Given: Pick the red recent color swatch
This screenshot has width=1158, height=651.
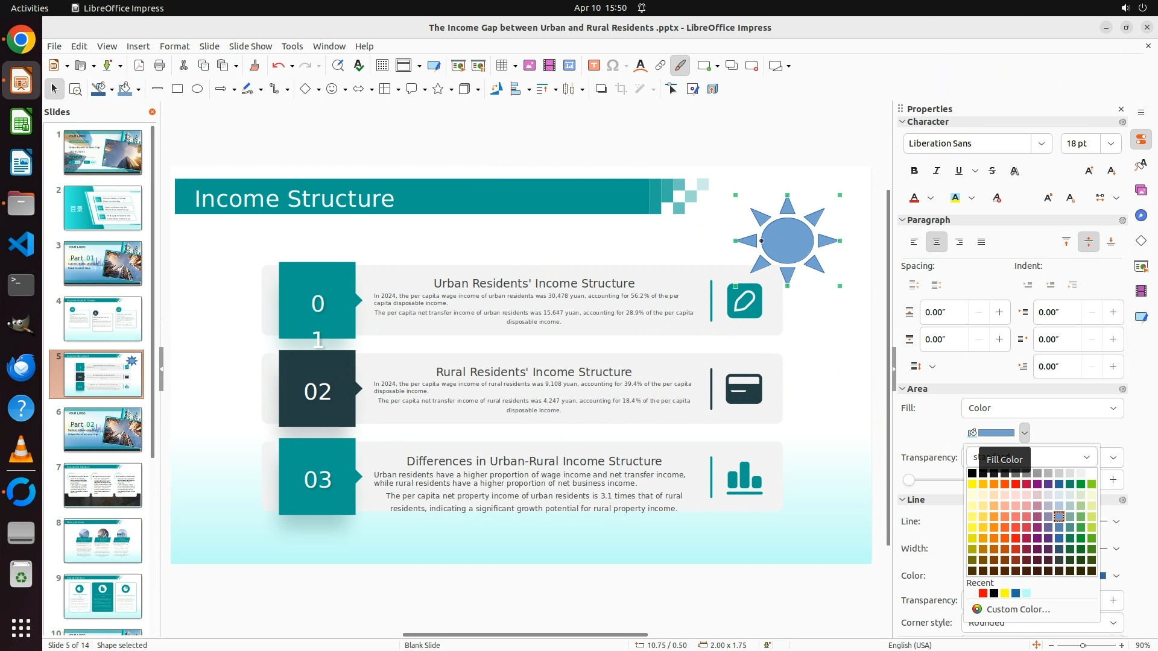Looking at the screenshot, I should coord(983,594).
